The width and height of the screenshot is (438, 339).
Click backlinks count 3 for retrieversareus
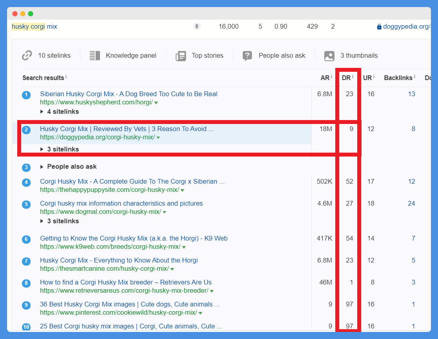pyautogui.click(x=413, y=282)
